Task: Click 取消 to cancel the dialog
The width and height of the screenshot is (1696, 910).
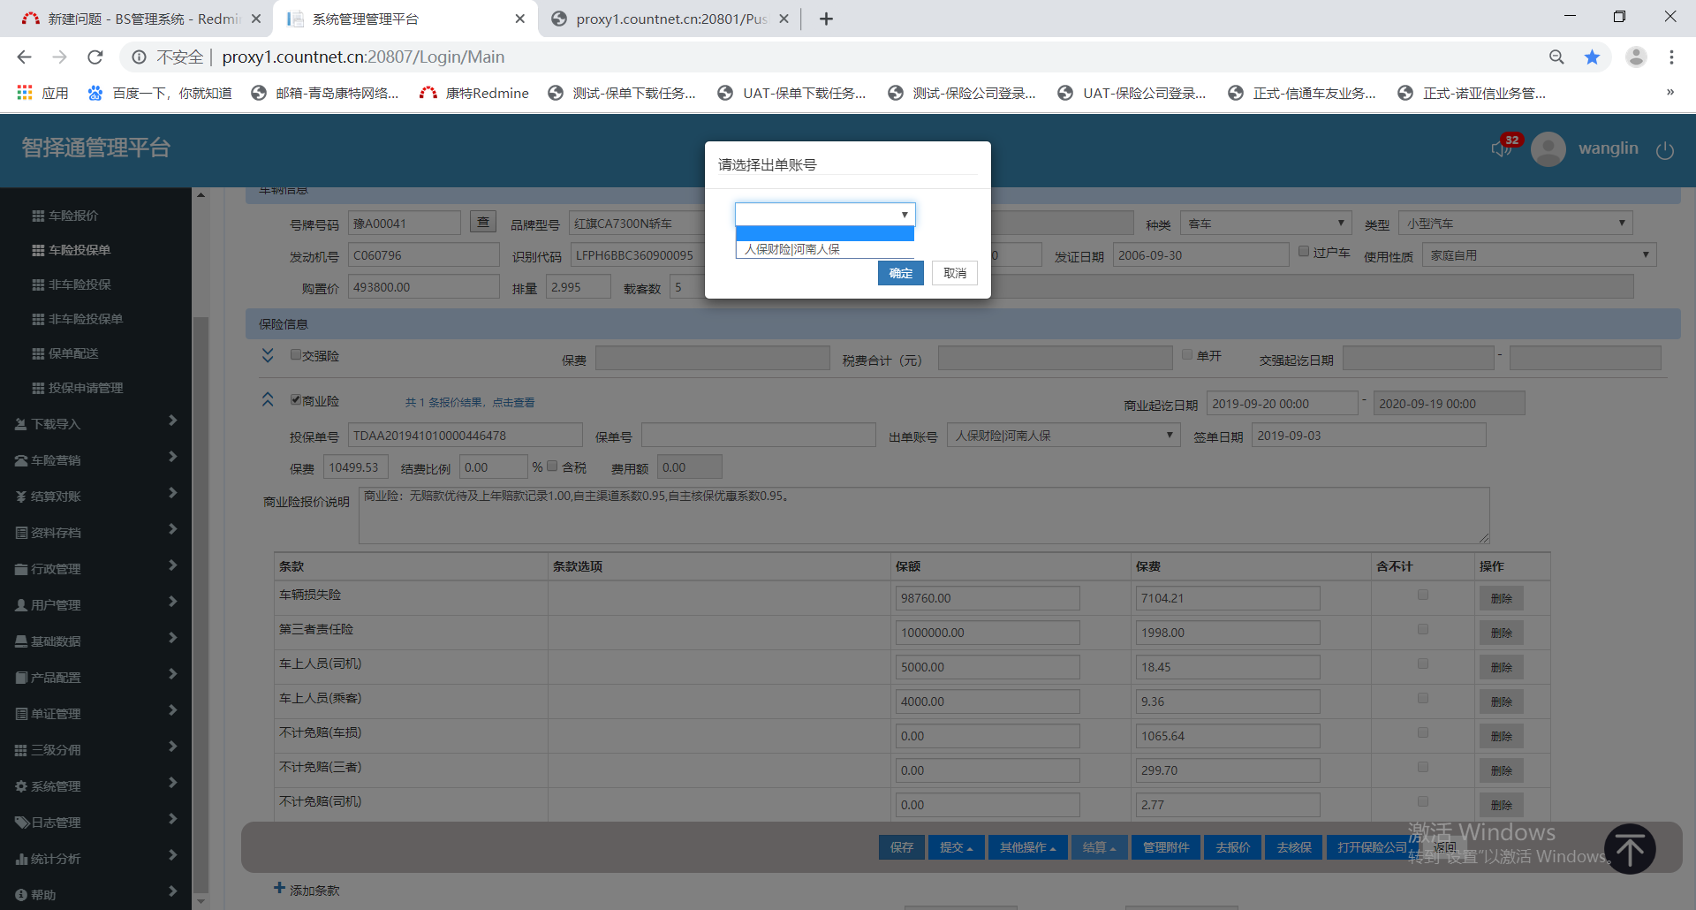Action: [954, 273]
